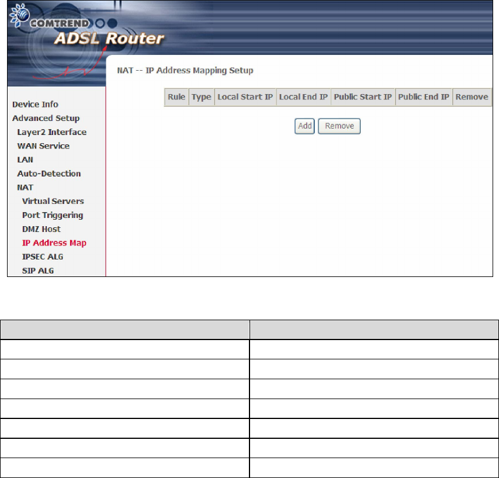This screenshot has width=499, height=478.
Task: Click the Local Start IP header
Action: [x=245, y=97]
